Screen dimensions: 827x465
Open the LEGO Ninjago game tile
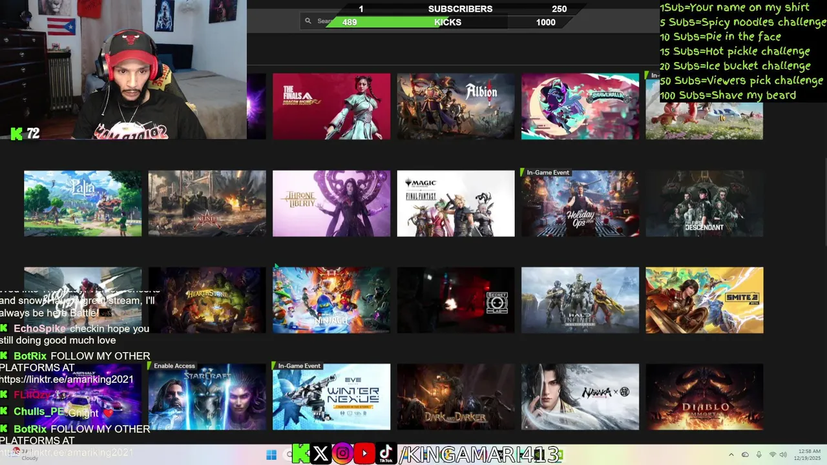331,300
